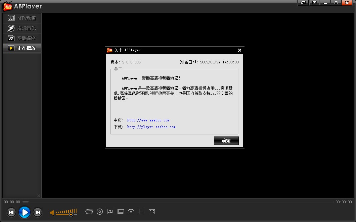Select the video panel icon with dots
Screen dimensions: 356x222
120,212
